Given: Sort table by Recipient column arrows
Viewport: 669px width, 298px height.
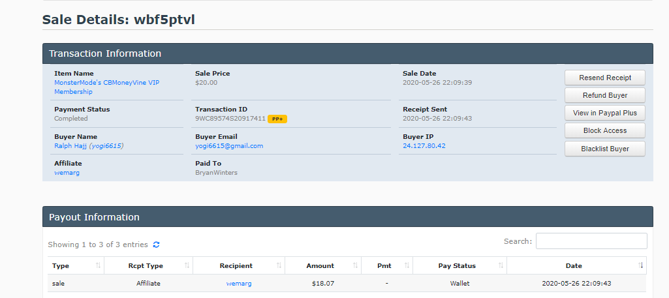Looking at the screenshot, I should pos(279,265).
